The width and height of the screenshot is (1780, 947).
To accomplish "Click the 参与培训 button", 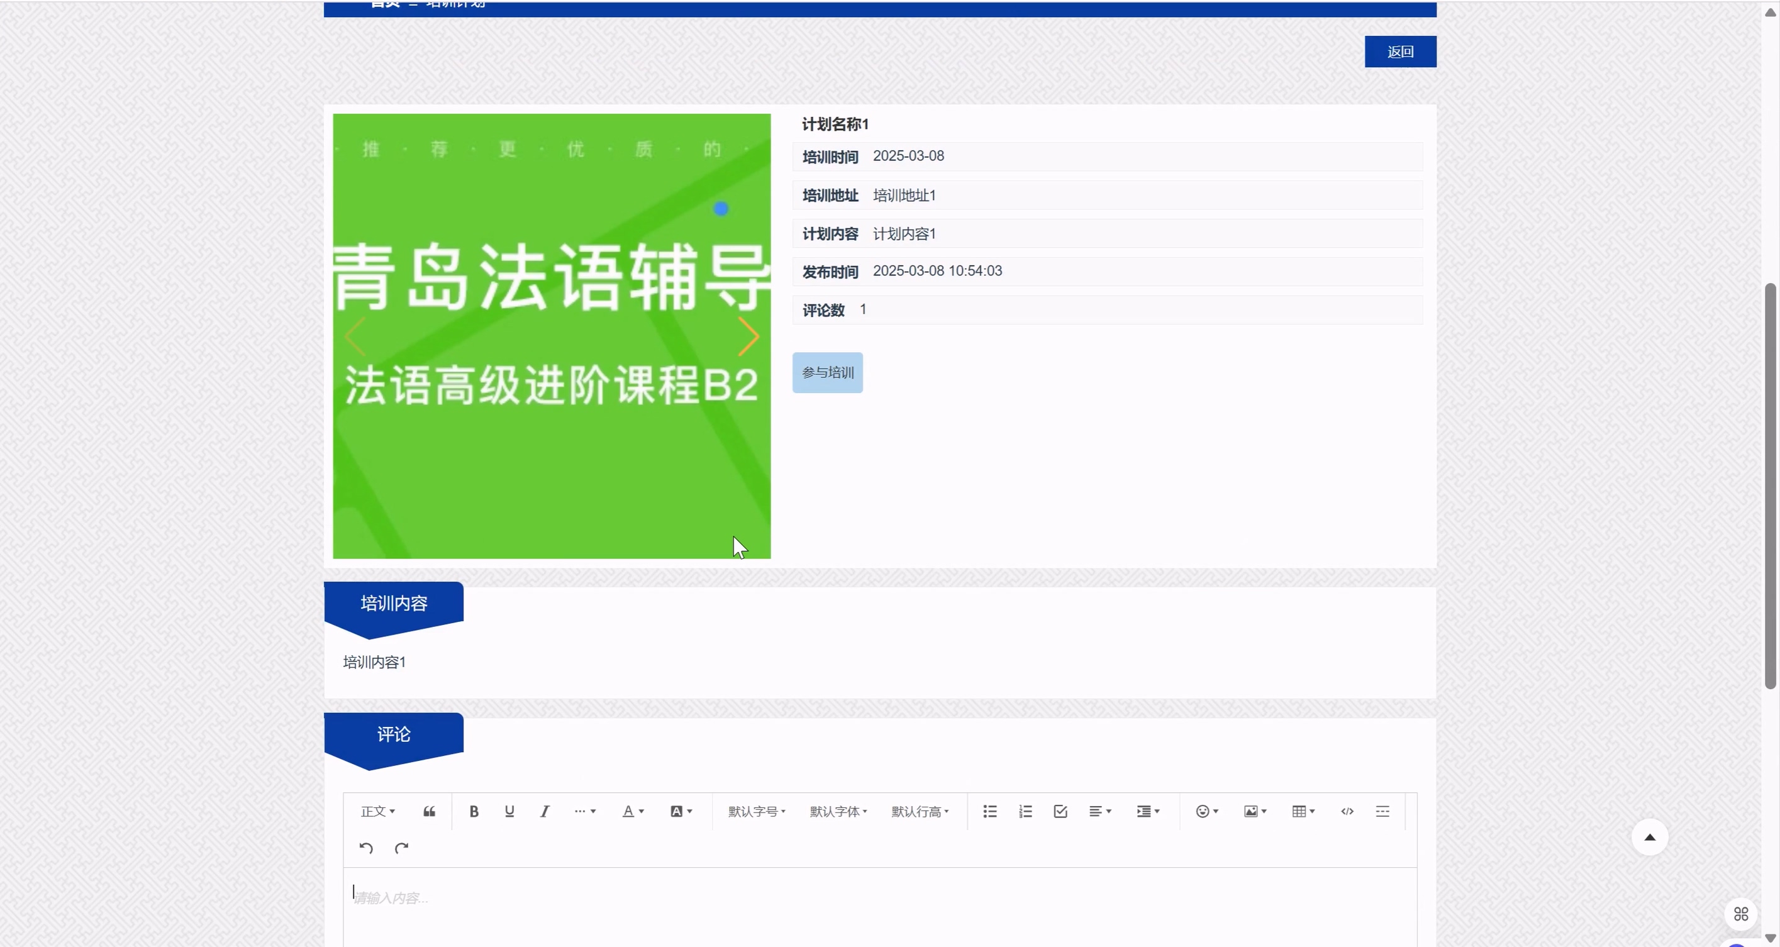I will pyautogui.click(x=827, y=372).
